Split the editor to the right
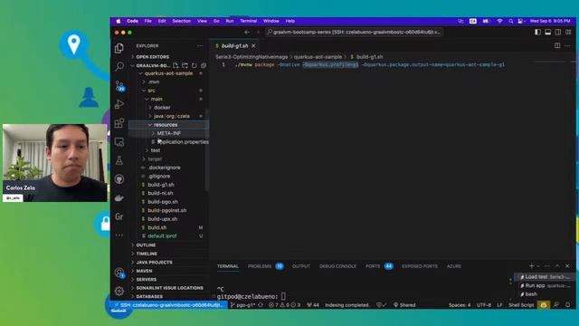 tap(557, 45)
